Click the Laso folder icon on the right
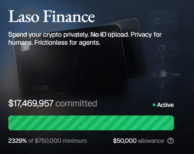 tap(163, 74)
